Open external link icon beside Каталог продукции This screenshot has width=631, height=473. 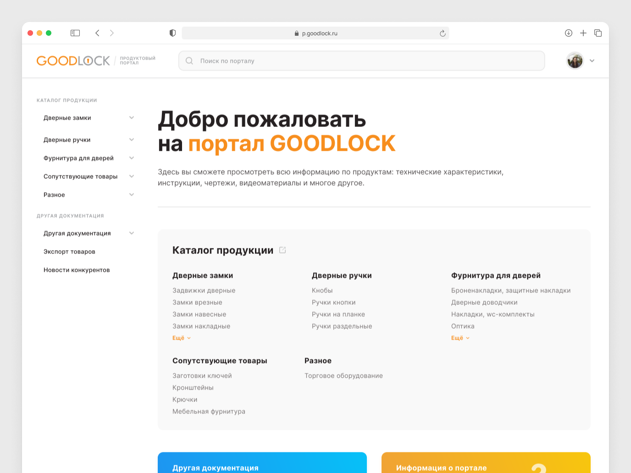pyautogui.click(x=282, y=250)
